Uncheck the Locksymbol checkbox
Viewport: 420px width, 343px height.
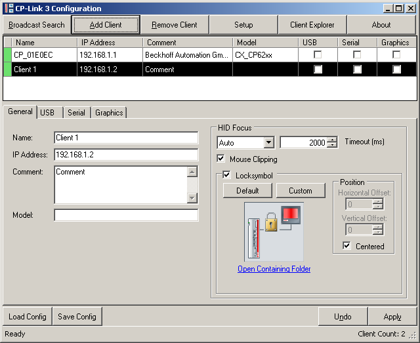point(226,175)
